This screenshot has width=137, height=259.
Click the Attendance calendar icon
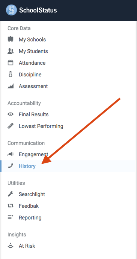11,63
